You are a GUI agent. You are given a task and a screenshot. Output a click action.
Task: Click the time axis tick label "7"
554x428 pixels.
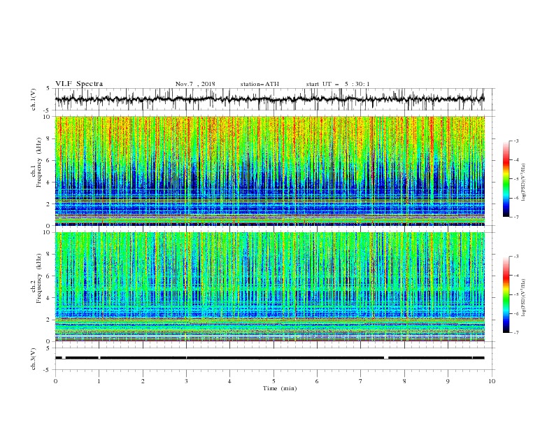361,381
